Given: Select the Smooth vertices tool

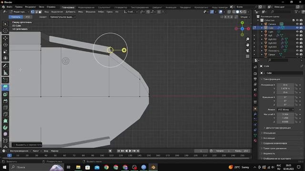Looking at the screenshot, I should click(x=5, y=134).
